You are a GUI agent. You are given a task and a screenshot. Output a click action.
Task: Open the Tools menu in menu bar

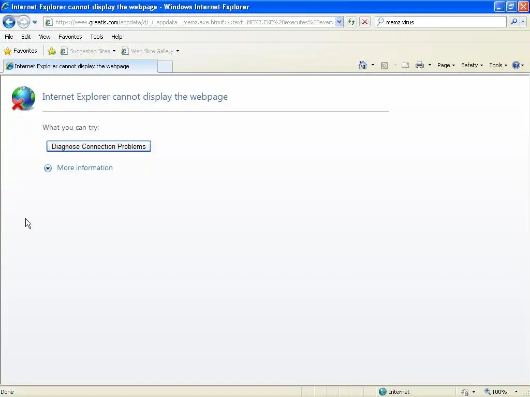[97, 37]
